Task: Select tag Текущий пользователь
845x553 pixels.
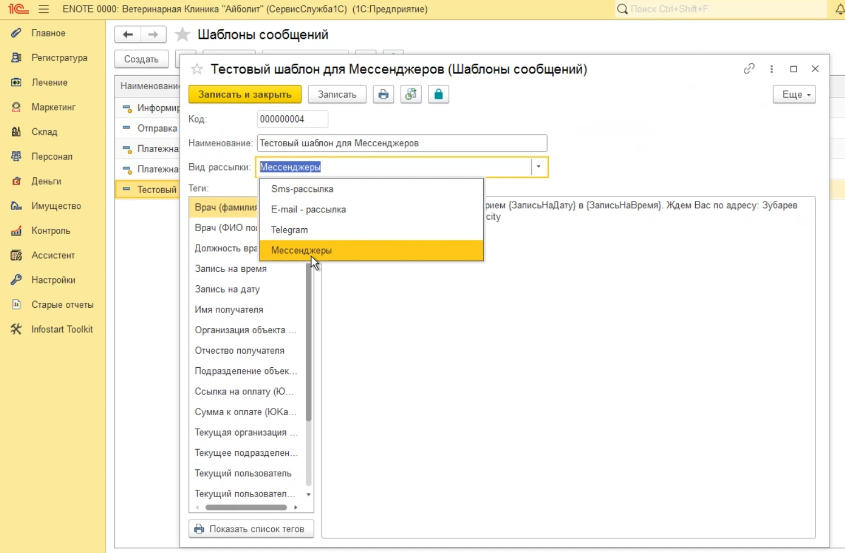Action: (x=247, y=473)
